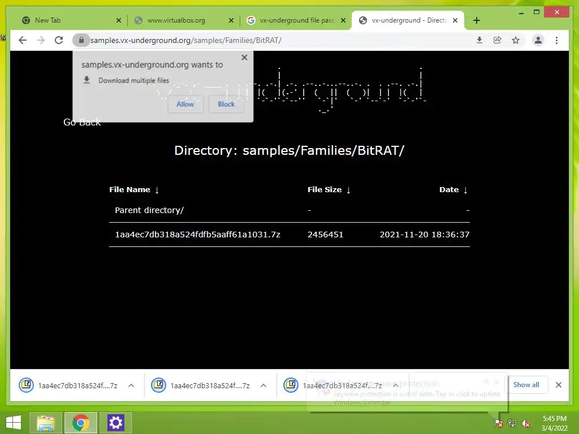Screen dimensions: 579x434
Task: Click date 2021-11-20 18:36:37
Action: pyautogui.click(x=425, y=235)
